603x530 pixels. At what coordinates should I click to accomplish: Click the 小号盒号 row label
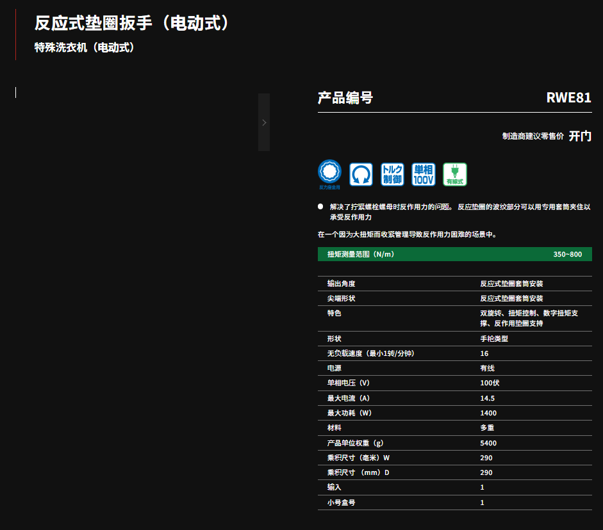341,502
